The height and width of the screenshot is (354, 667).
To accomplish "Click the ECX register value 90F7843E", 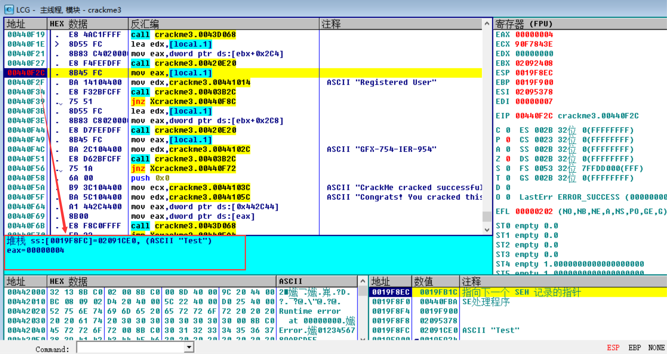I will pos(534,44).
